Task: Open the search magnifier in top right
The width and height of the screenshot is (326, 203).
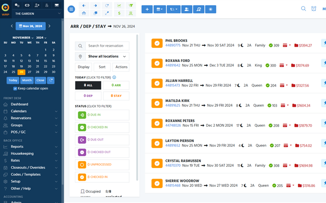Action: [x=304, y=9]
